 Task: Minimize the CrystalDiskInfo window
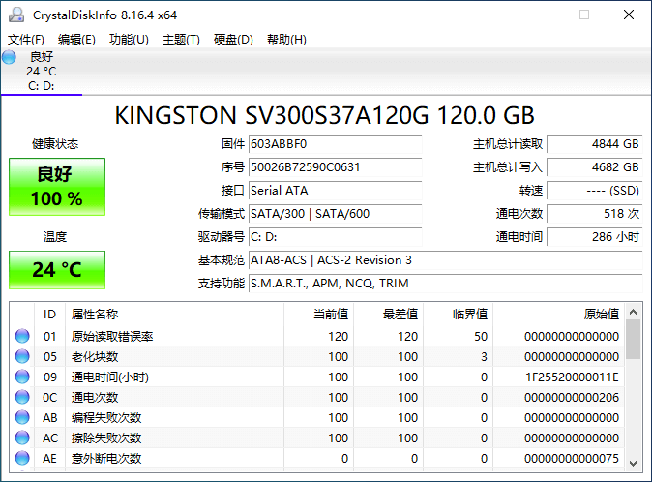(541, 15)
